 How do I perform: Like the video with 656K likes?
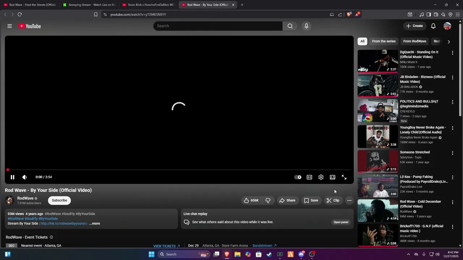[251, 200]
